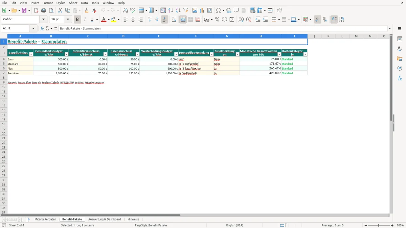Toggle Center Horizontally button

tap(133, 20)
